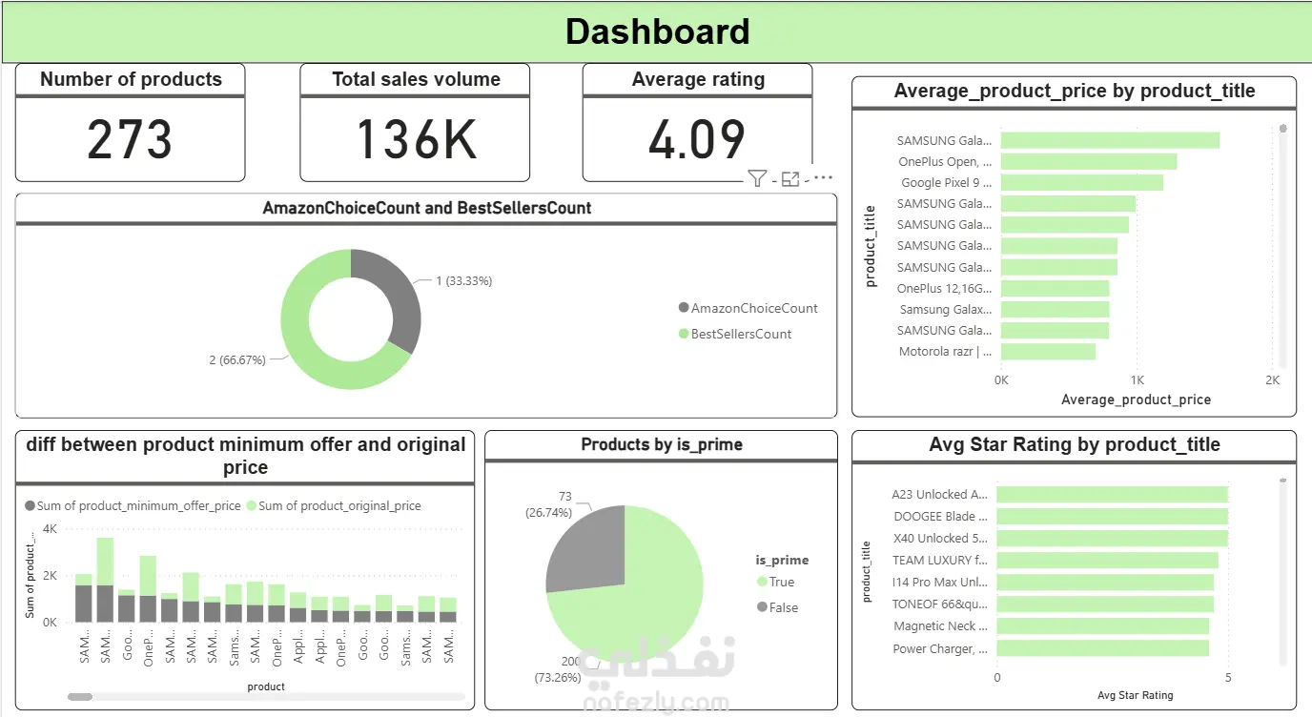
Task: Select the Number of products card value 273
Action: 130,139
